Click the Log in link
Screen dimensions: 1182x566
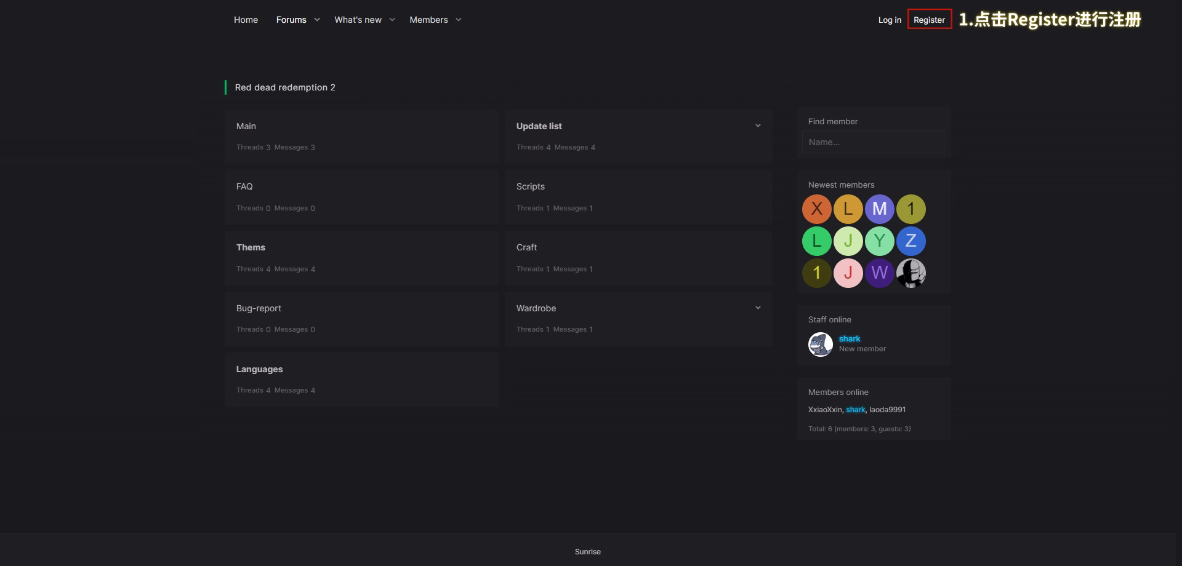(x=890, y=20)
